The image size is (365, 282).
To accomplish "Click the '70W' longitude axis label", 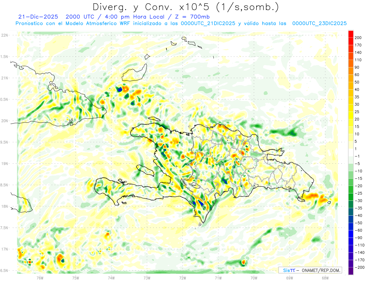I will coord(254,277).
